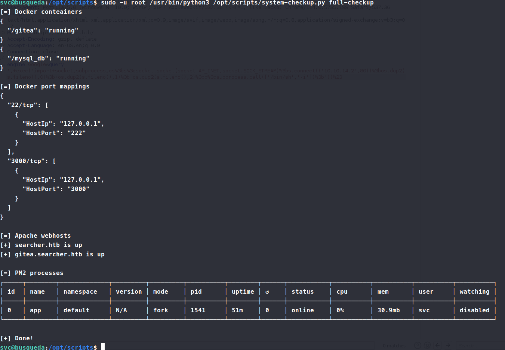Click the HostPort "222" value
This screenshot has height=350, width=505.
(76, 133)
